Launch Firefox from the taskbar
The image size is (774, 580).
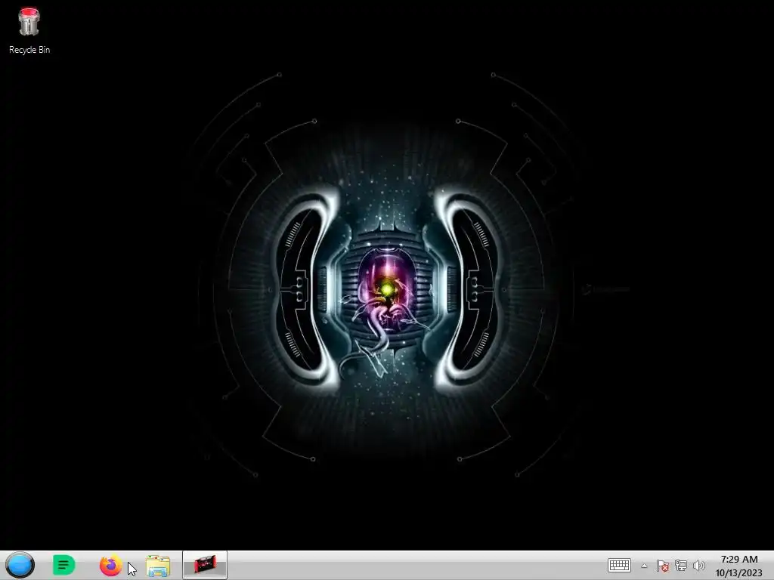pos(110,565)
